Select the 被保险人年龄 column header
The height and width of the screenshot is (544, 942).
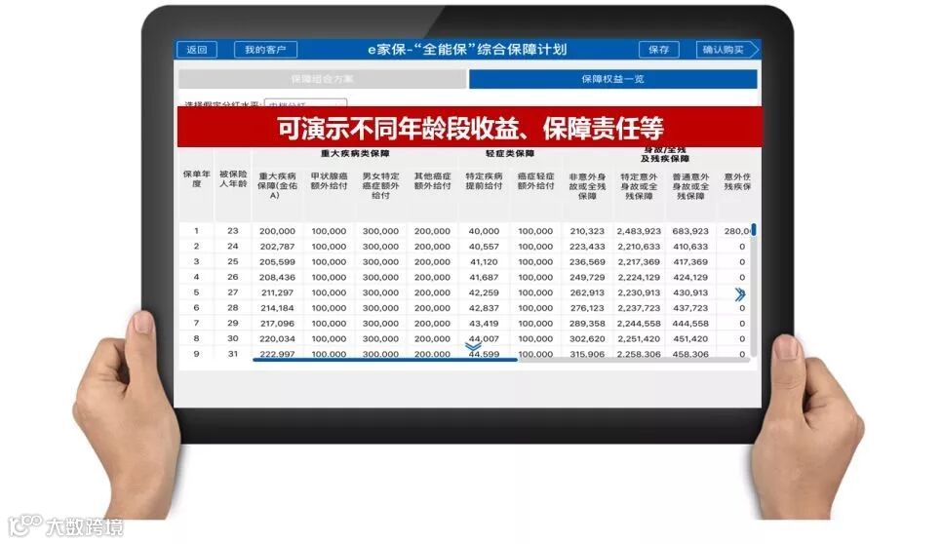coord(233,179)
